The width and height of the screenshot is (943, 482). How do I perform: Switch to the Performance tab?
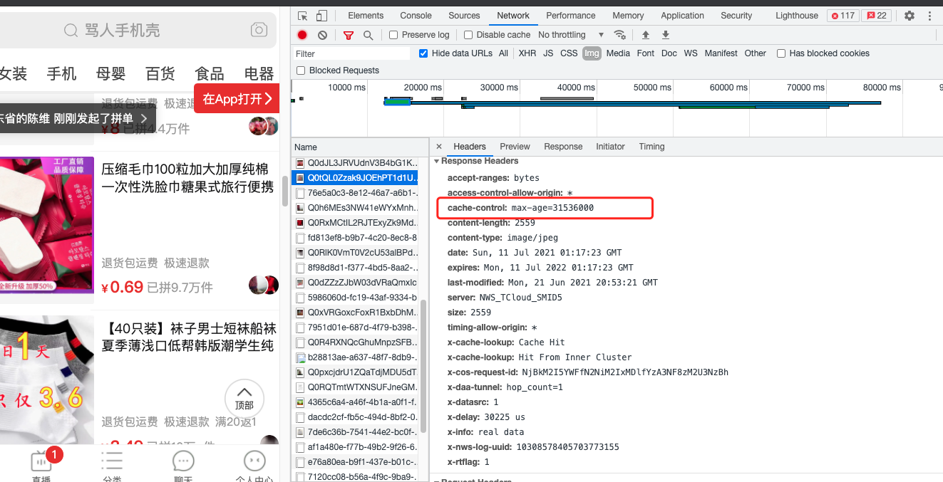click(570, 16)
